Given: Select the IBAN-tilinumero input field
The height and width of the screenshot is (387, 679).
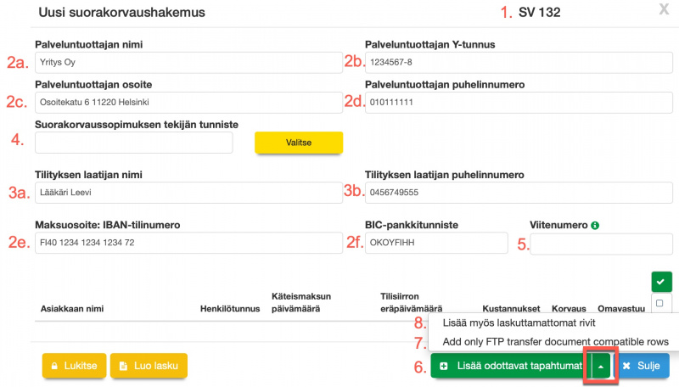Looking at the screenshot, I should coord(188,243).
